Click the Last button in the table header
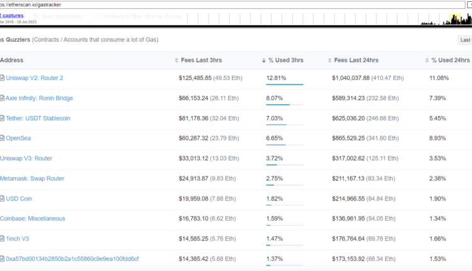The height and width of the screenshot is (271, 472). point(464,40)
